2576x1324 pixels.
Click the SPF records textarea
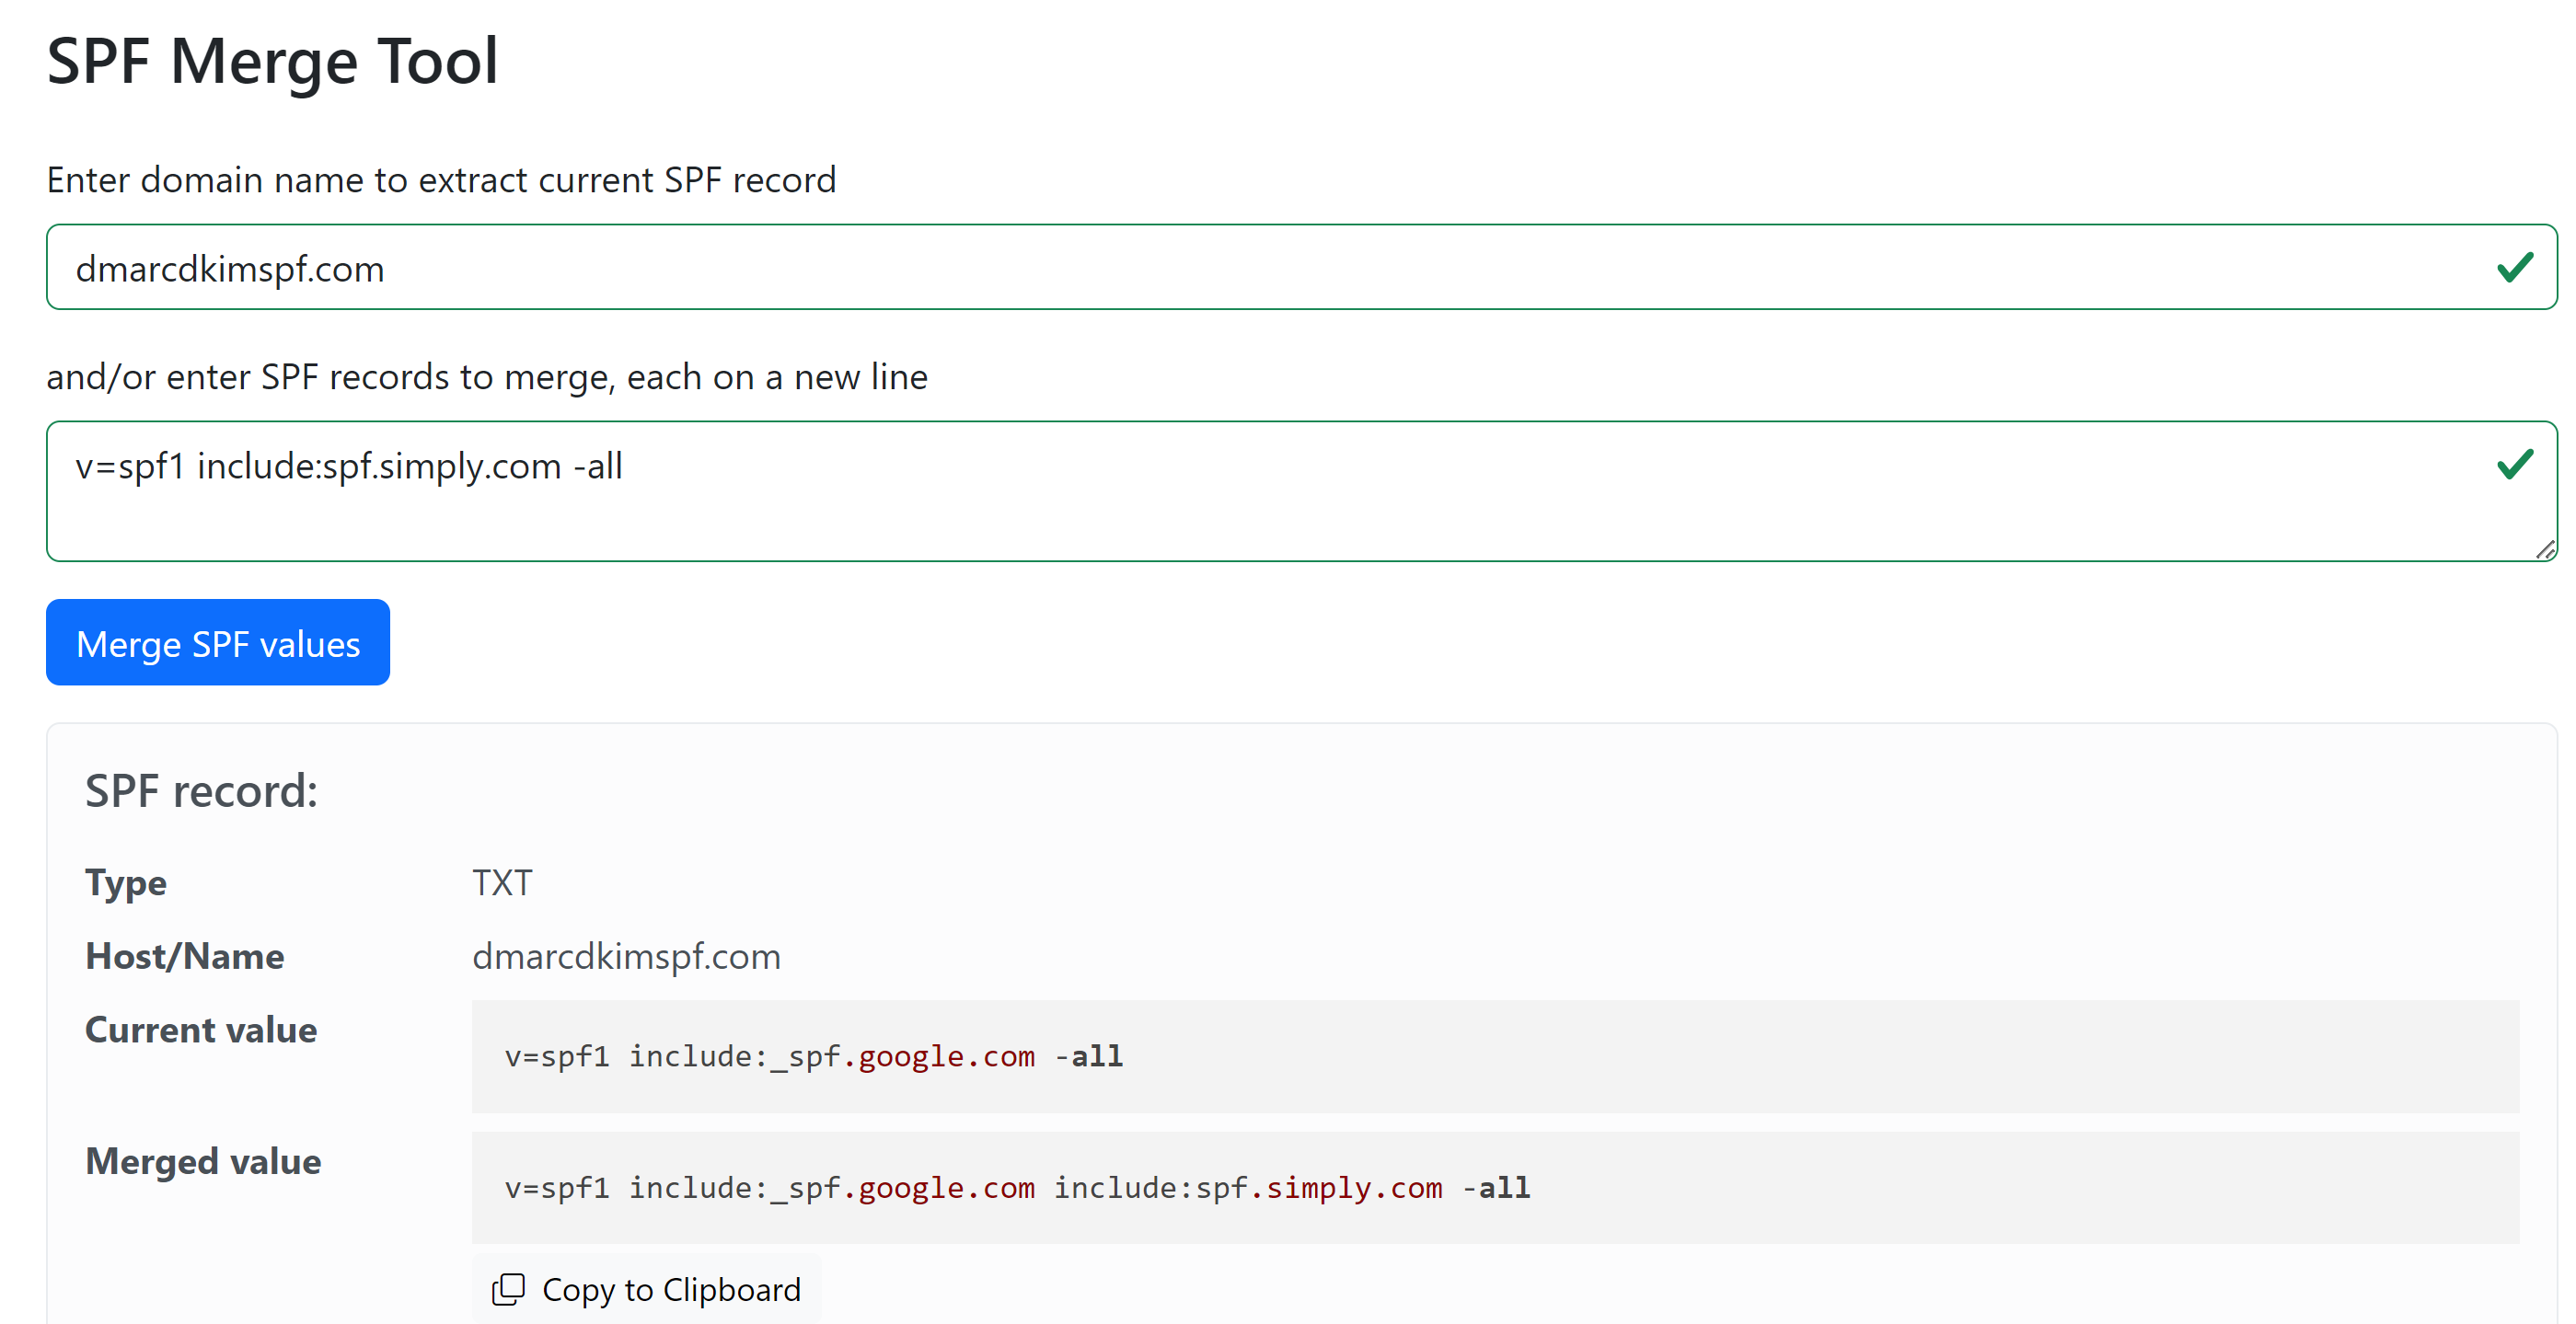pyautogui.click(x=1301, y=491)
